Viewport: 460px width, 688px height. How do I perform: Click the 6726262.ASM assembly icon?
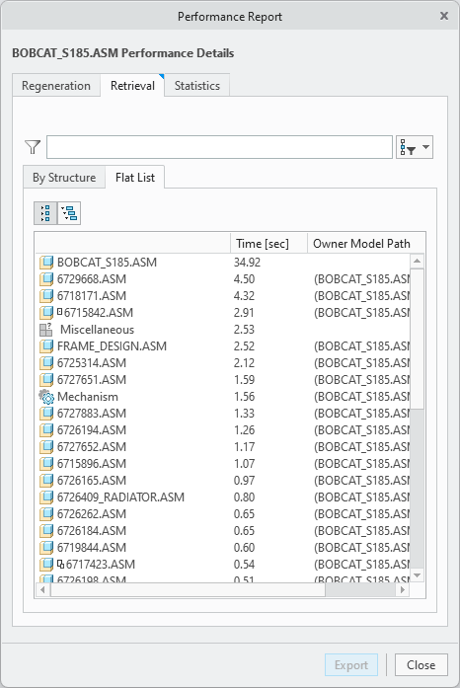click(x=46, y=514)
